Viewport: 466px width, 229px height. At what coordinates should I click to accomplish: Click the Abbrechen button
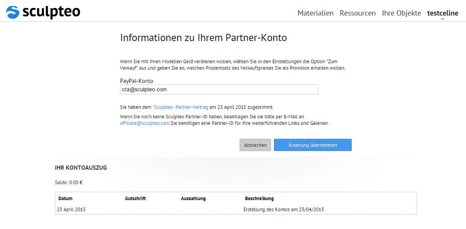pyautogui.click(x=255, y=145)
